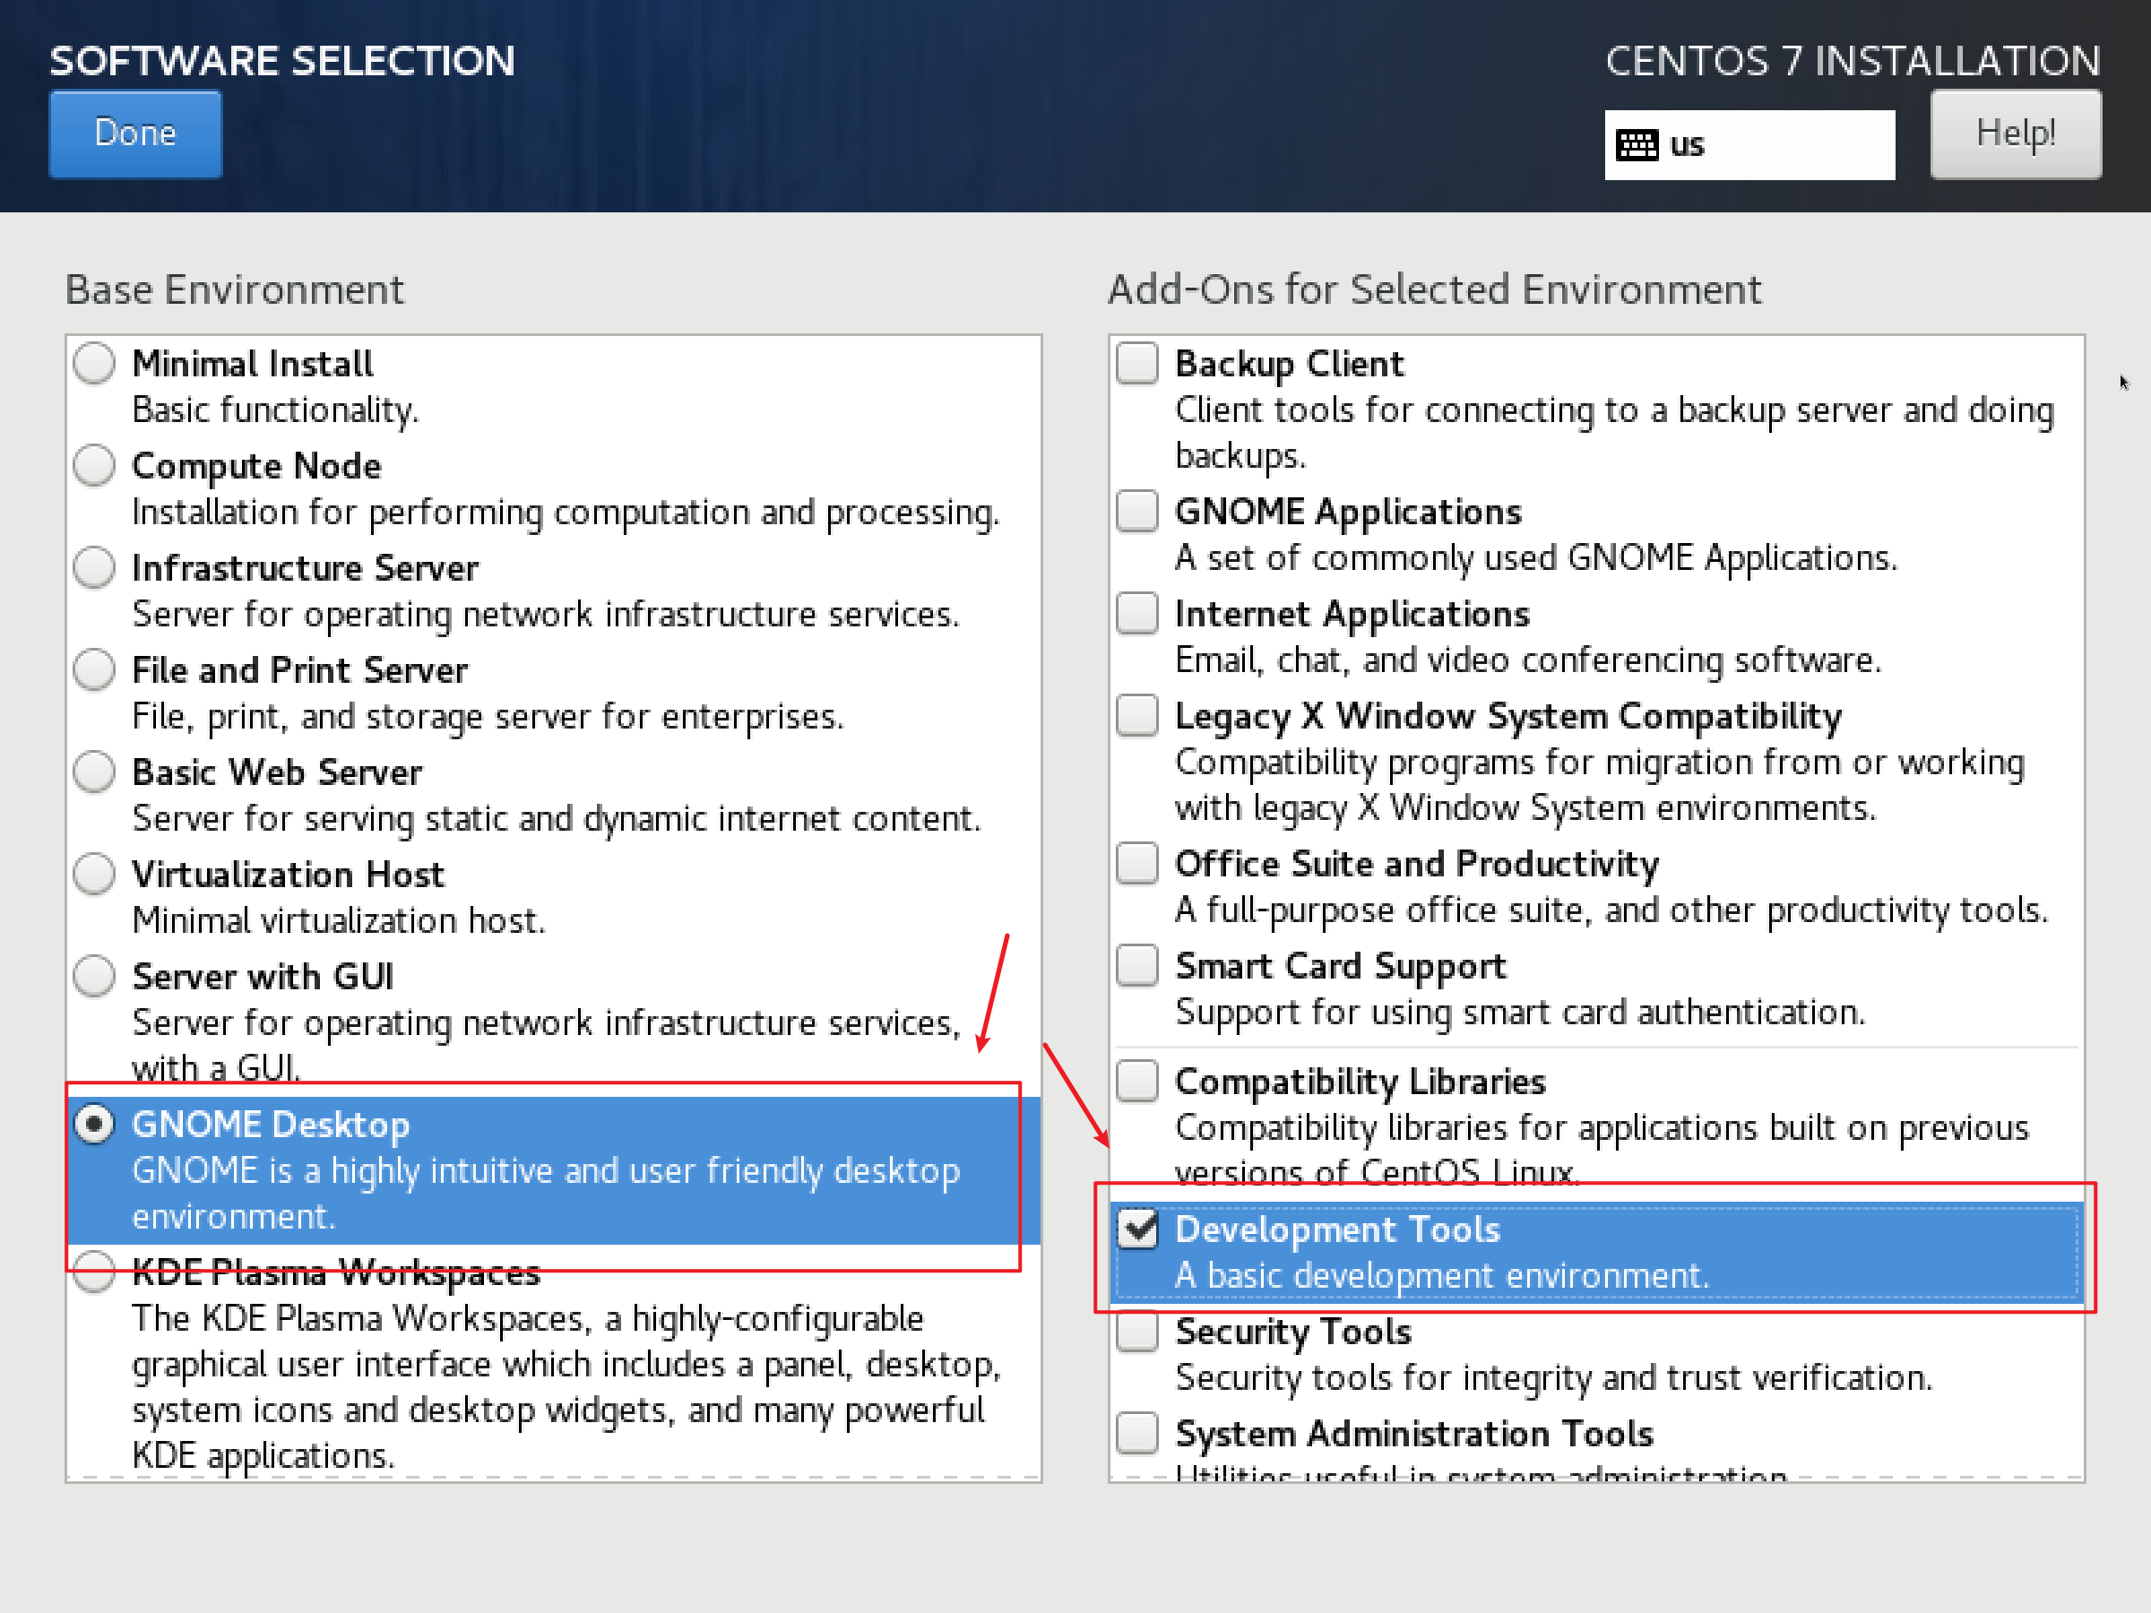2151x1613 pixels.
Task: Click 'Minimal virtualization host.' description
Action: 340,920
